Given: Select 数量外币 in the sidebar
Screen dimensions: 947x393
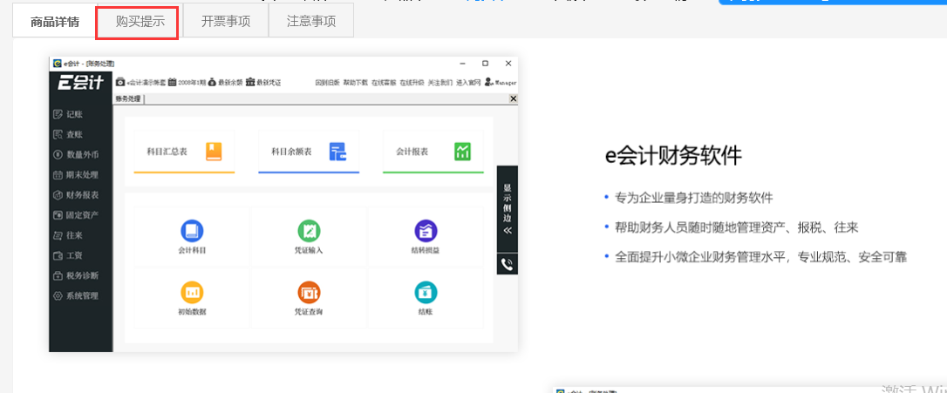Looking at the screenshot, I should pos(76,154).
